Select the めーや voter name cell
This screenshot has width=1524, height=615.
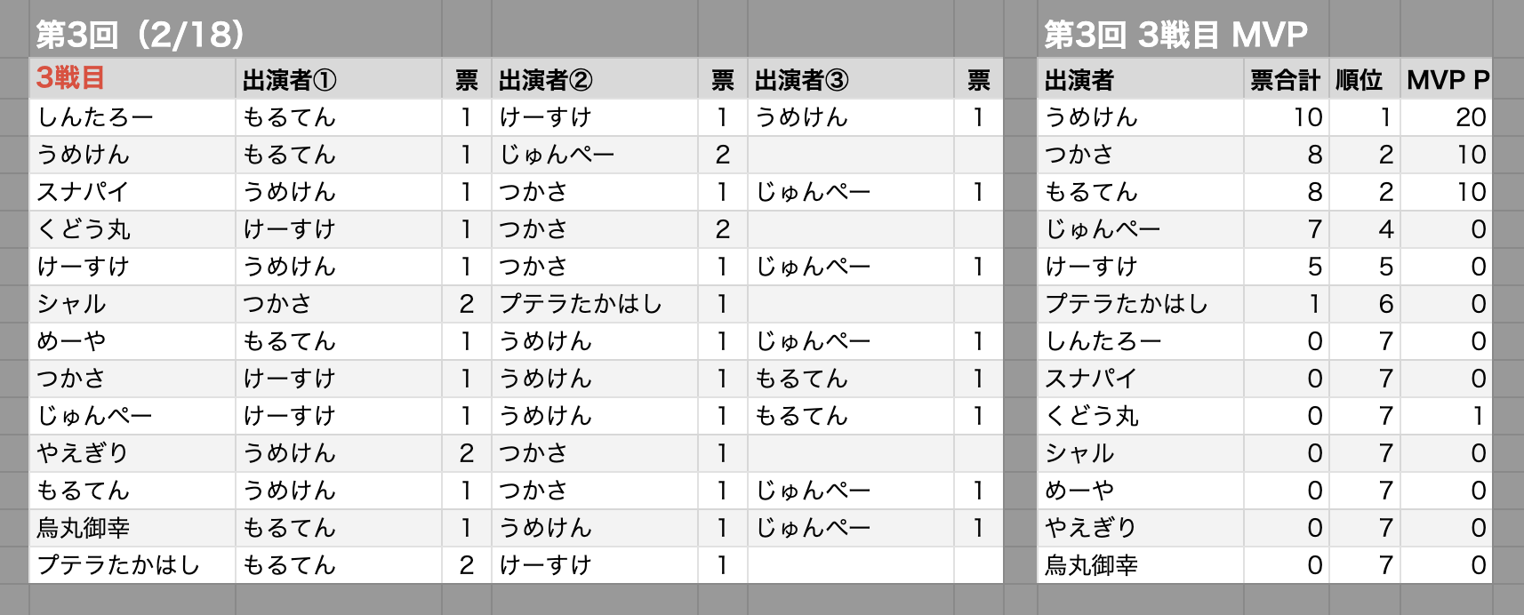pyautogui.click(x=132, y=340)
